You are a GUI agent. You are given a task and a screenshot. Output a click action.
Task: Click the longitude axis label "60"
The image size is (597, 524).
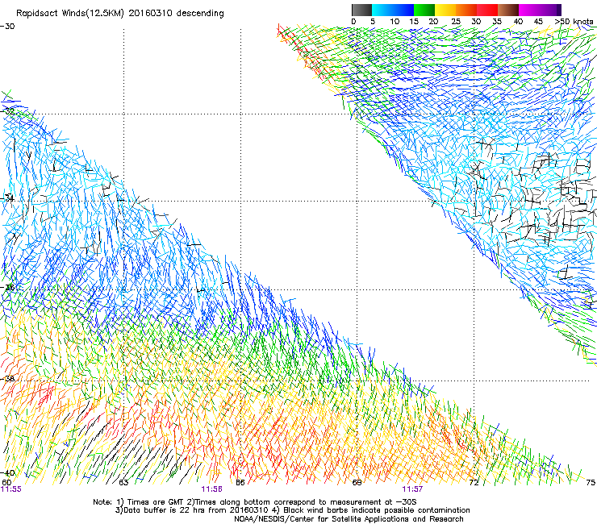(6, 483)
